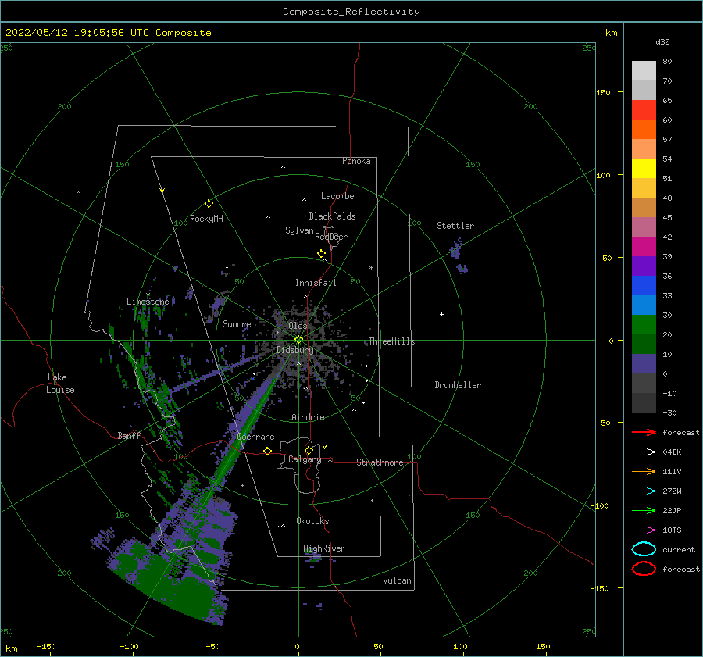This screenshot has height=657, width=703.
Task: Click the timestamp 2022/05/12 19:05:56 UTC Composite
Action: pos(108,33)
